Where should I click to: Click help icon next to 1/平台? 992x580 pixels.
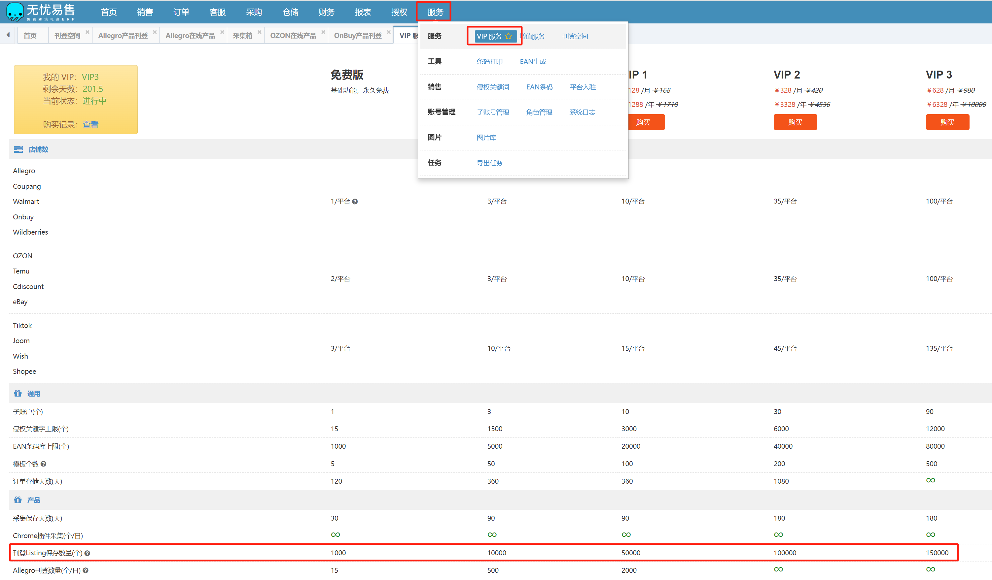click(355, 202)
